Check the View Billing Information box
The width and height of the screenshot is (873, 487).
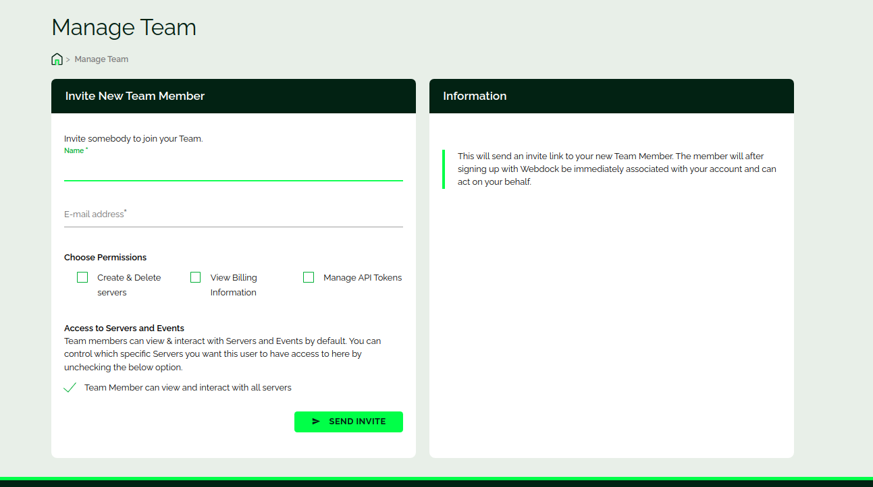click(196, 277)
